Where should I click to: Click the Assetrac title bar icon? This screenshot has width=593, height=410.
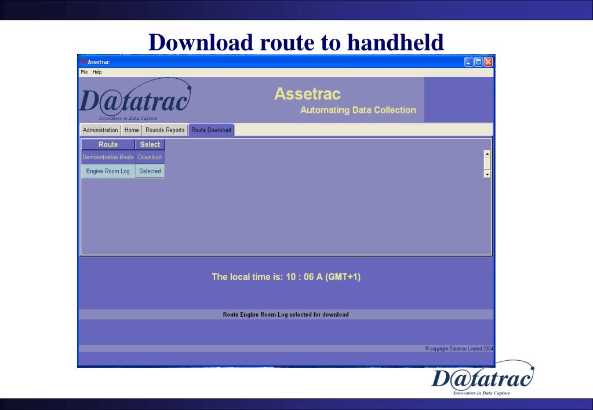[83, 62]
